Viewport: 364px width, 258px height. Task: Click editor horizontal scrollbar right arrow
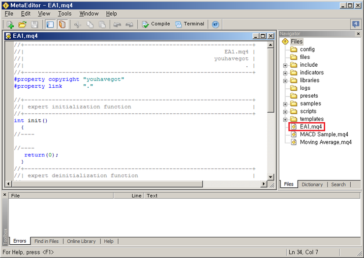click(264, 184)
